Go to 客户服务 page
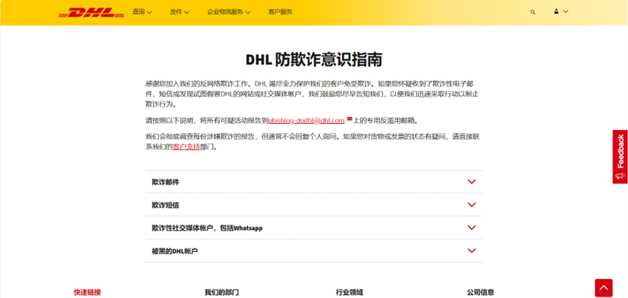Image resolution: width=628 pixels, height=298 pixels. tap(280, 12)
